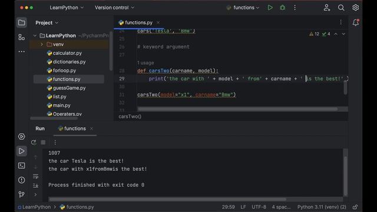Open the Run tool window icon
The image size is (377, 212).
[21, 151]
